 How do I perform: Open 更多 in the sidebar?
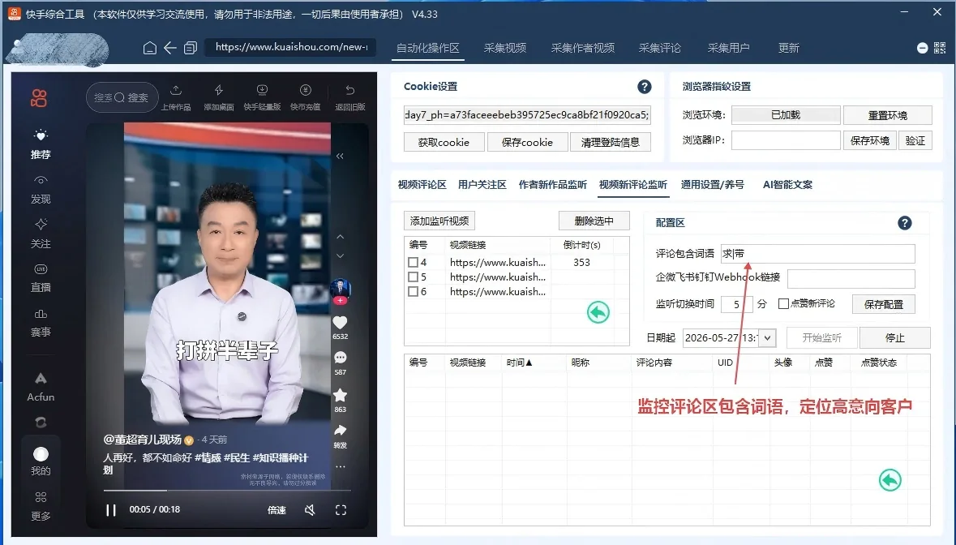[x=41, y=507]
